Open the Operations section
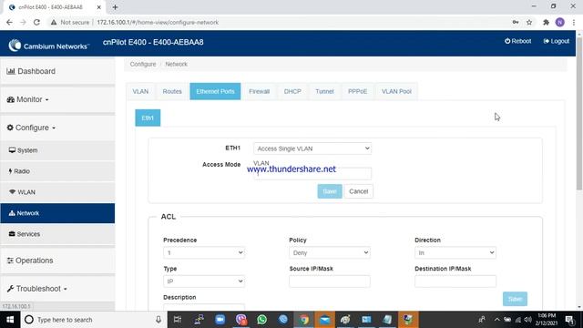This screenshot has width=583, height=328. 57,261
